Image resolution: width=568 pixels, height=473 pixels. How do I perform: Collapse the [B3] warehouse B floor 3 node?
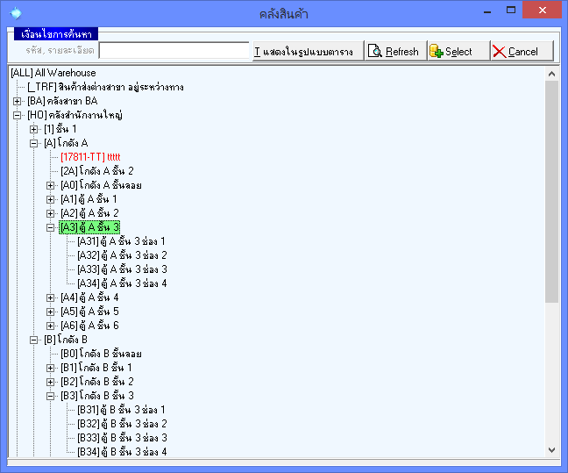pyautogui.click(x=51, y=396)
